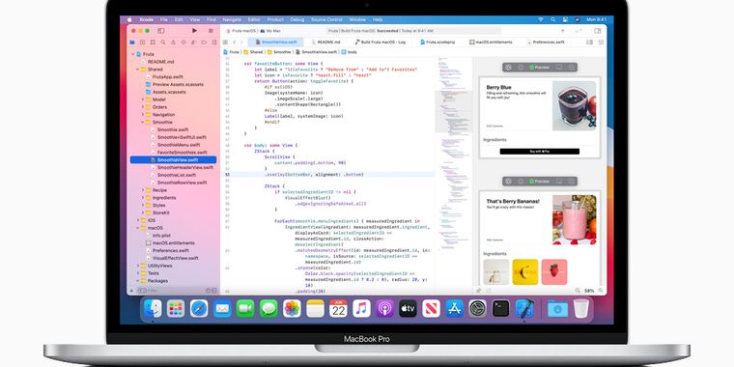The image size is (734, 367).
Task: Open the related items grid icon
Action: 225,42
